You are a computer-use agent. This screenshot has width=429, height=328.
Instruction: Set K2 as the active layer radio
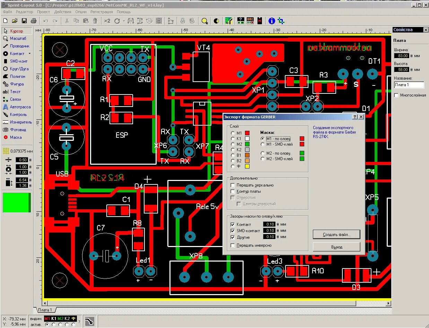[67, 325]
